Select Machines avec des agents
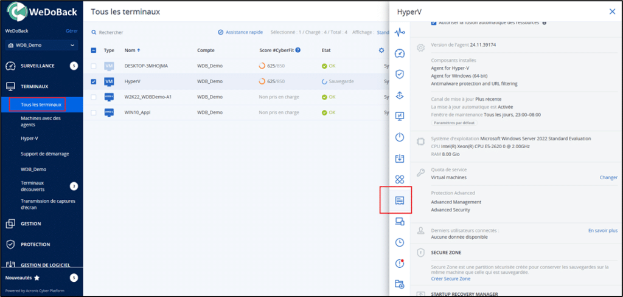Image resolution: width=623 pixels, height=297 pixels. (x=41, y=121)
